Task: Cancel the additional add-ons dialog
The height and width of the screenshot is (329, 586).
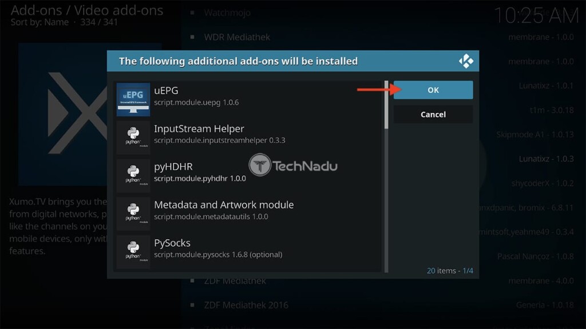Action: (433, 114)
